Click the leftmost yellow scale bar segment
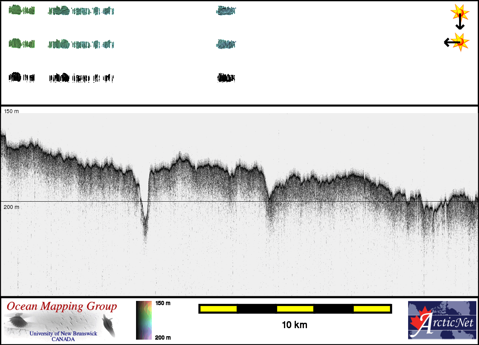Image resolution: width=479 pixels, height=345 pixels. 218,309
